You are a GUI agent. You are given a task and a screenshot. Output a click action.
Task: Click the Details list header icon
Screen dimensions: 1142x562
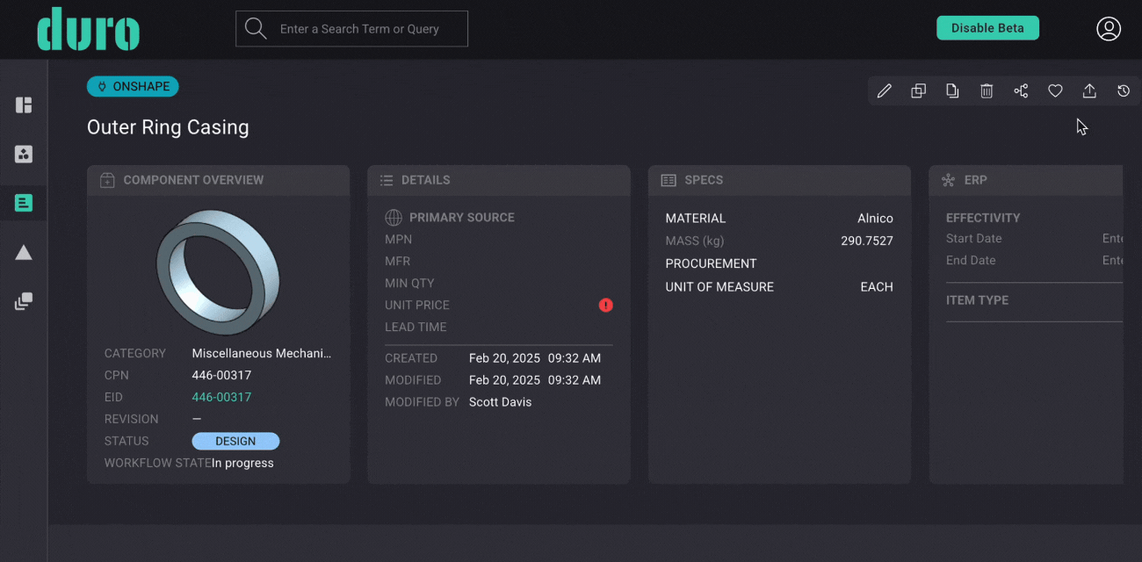(386, 180)
